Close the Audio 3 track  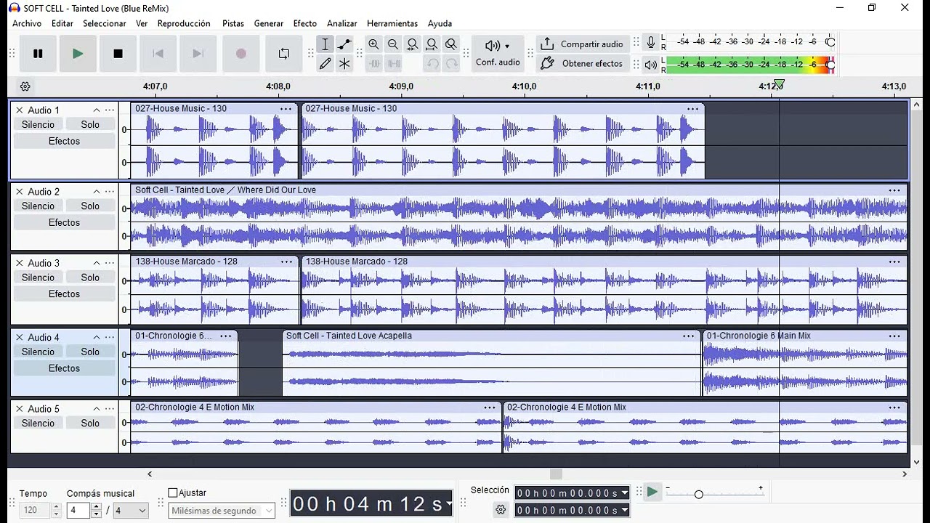click(x=20, y=263)
